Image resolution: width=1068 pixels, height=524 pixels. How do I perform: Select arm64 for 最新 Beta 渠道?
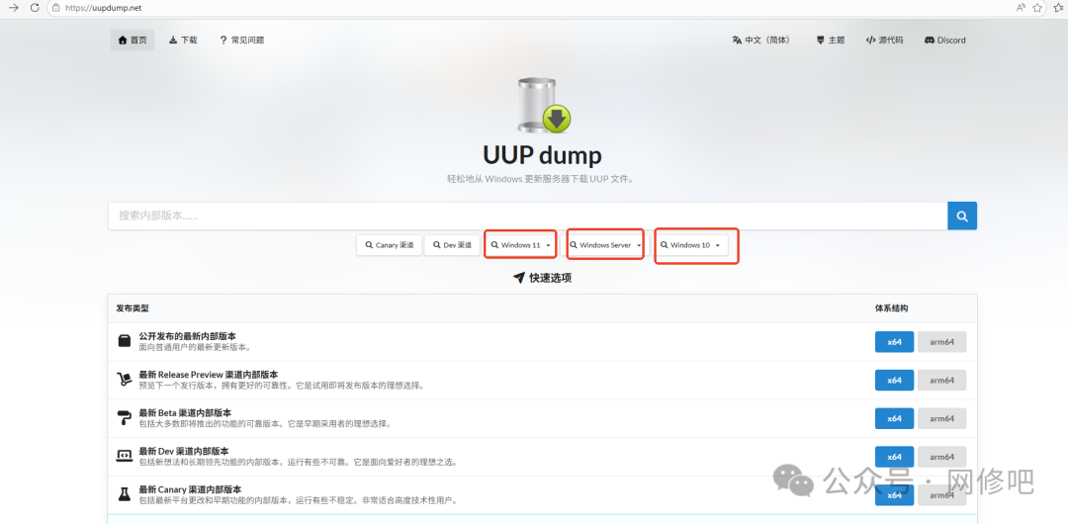pyautogui.click(x=941, y=418)
